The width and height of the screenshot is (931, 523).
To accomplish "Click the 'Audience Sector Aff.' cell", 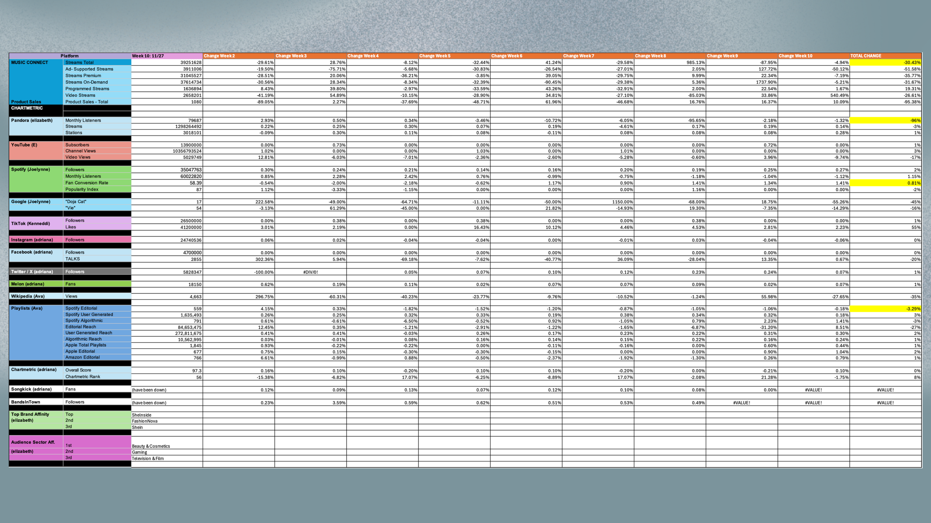I will (x=36, y=442).
